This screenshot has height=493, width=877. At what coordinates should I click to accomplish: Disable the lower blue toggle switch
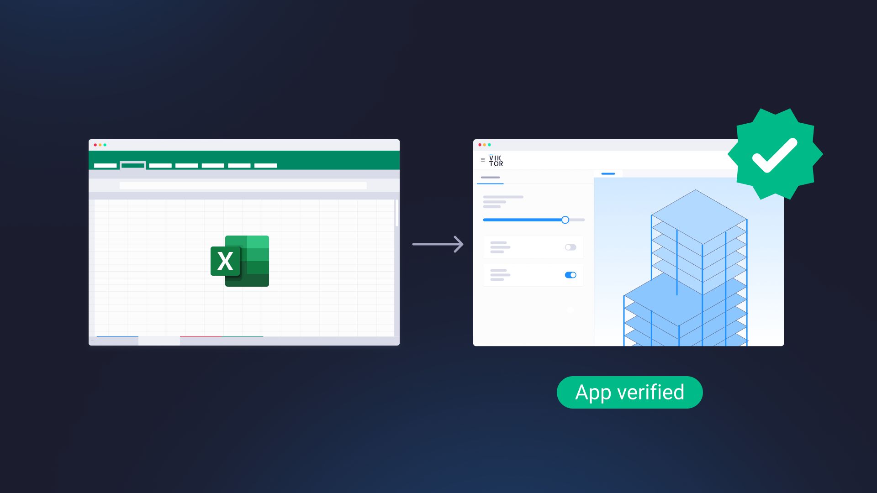coord(571,275)
